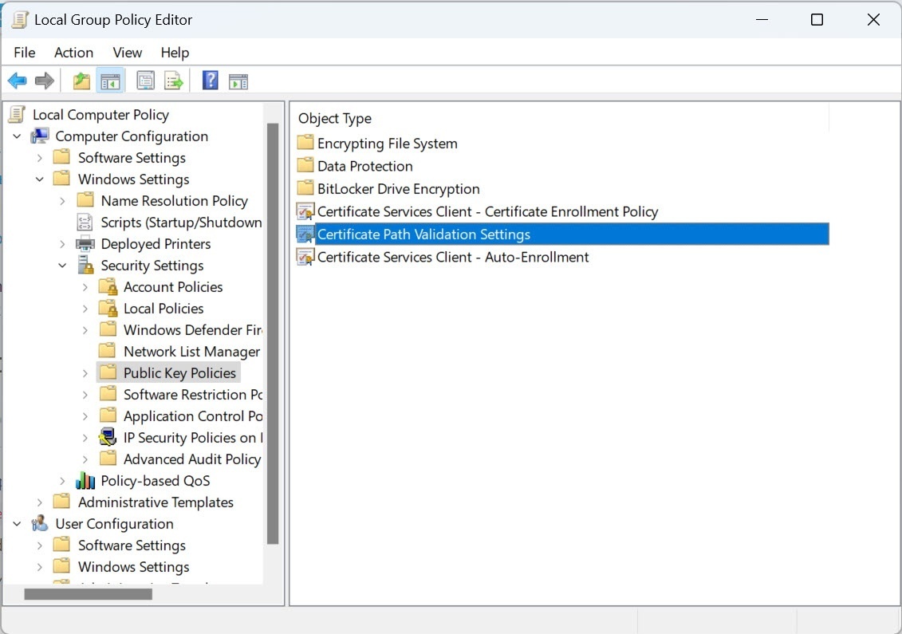Expand Administrative Templates under Computer Configuration
The height and width of the screenshot is (634, 902).
(40, 502)
